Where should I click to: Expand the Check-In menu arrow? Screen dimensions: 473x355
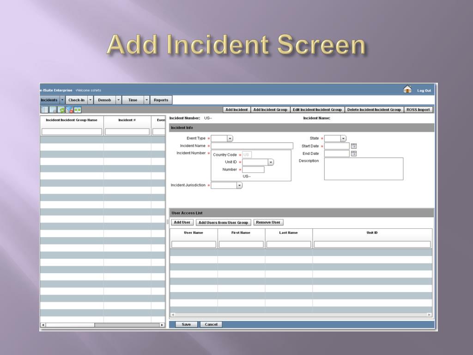[x=91, y=100]
